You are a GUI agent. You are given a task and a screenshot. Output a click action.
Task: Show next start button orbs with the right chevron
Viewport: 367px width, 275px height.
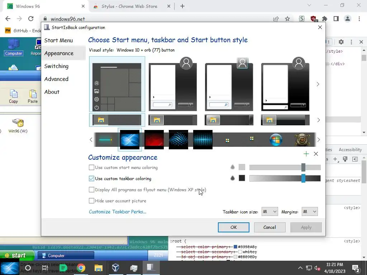point(319,140)
